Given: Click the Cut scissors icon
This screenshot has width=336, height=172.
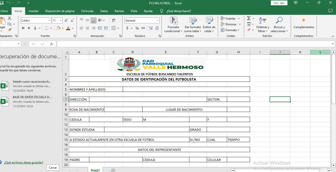Looking at the screenshot, I should tap(10, 18).
